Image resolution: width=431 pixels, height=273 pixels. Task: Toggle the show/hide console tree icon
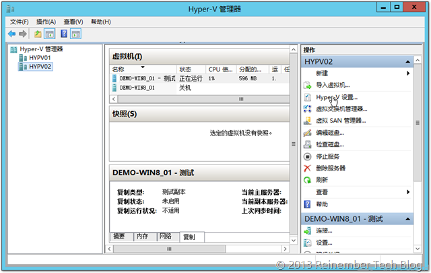click(49, 34)
